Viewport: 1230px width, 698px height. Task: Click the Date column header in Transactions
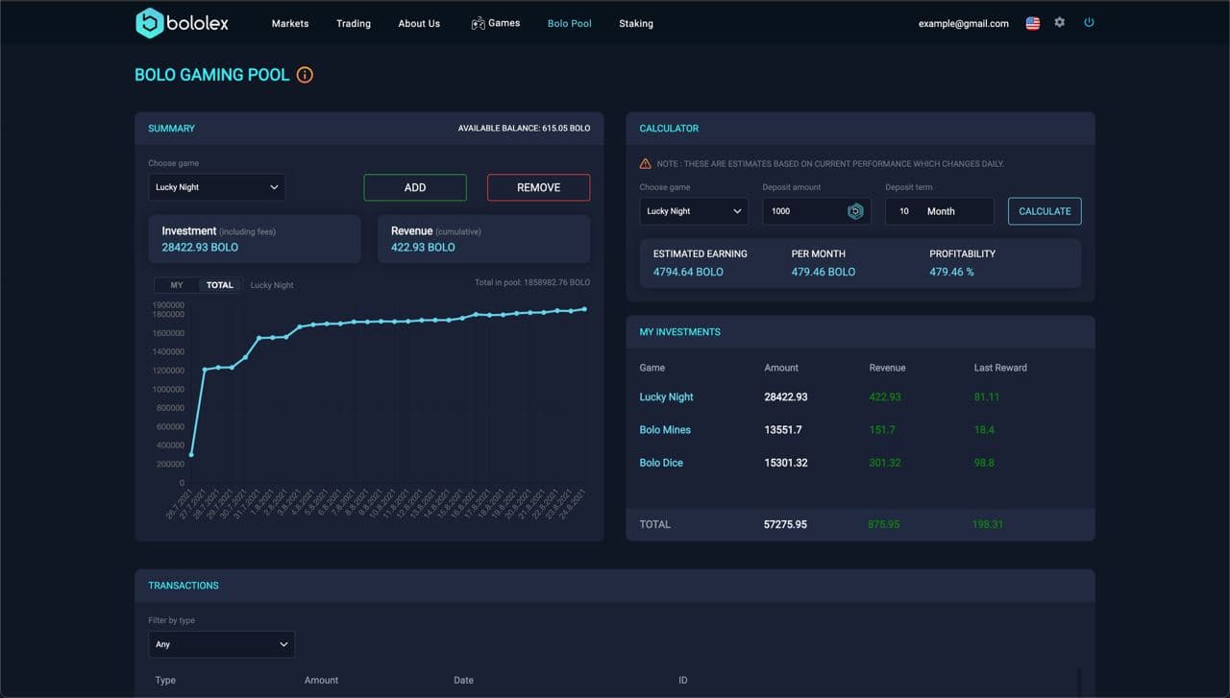463,680
